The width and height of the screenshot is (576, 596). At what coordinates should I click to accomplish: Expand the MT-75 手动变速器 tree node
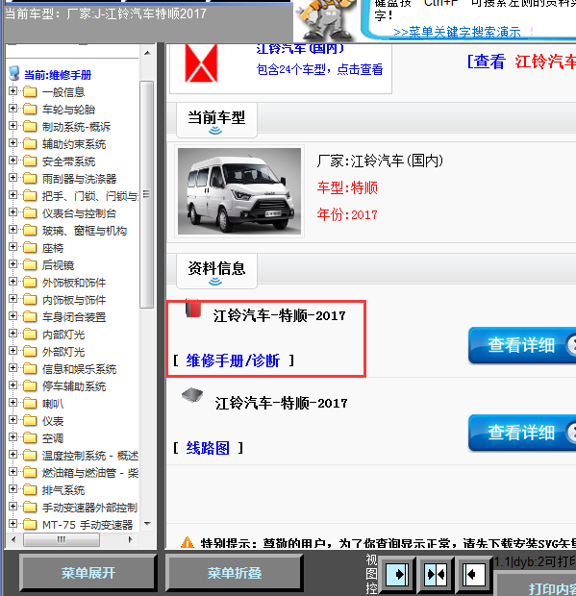pyautogui.click(x=13, y=524)
